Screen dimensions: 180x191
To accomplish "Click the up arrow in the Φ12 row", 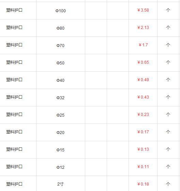I will (168, 167).
